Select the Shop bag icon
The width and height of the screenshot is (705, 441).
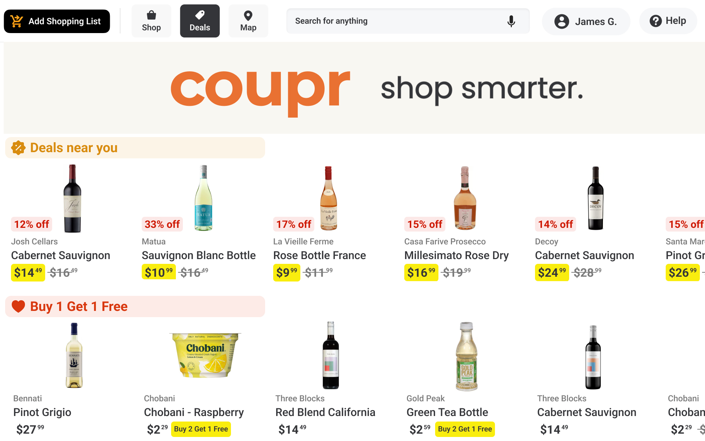(151, 16)
